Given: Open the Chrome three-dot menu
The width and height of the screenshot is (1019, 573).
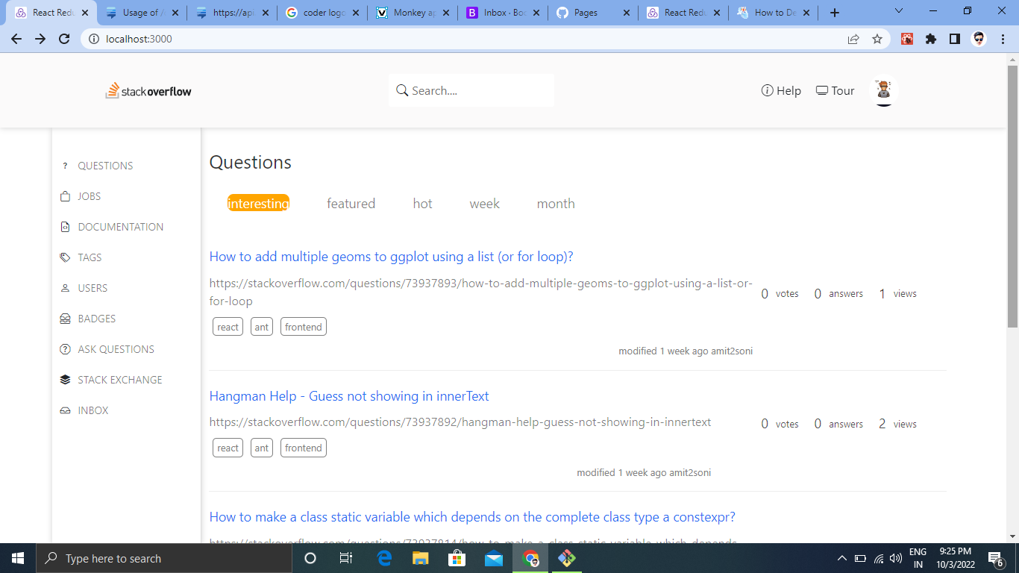Looking at the screenshot, I should [1003, 38].
